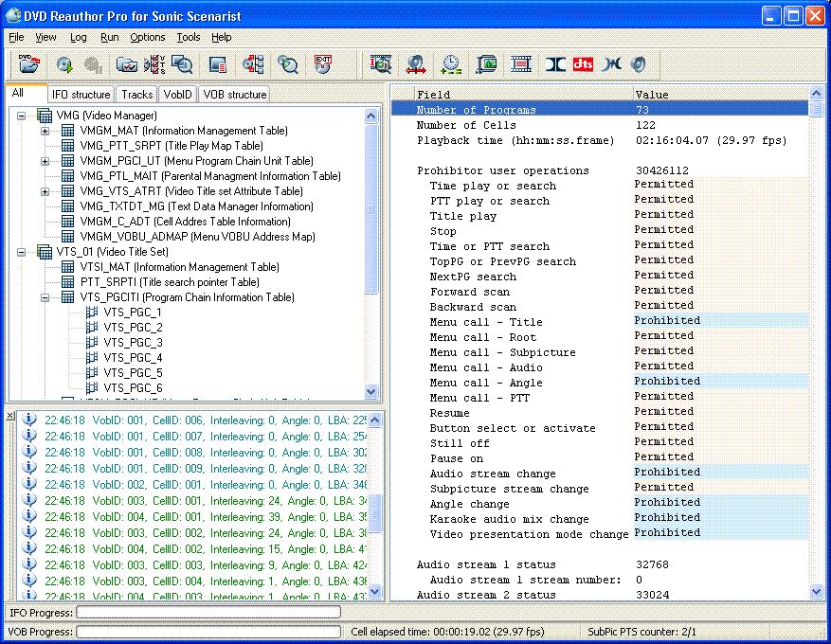Image resolution: width=831 pixels, height=644 pixels.
Task: Open the Log menu
Action: [79, 37]
